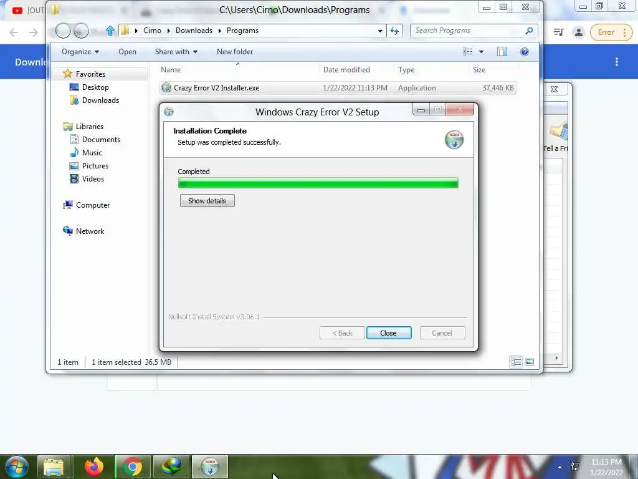Show hidden tray icons arrow

coord(560,467)
